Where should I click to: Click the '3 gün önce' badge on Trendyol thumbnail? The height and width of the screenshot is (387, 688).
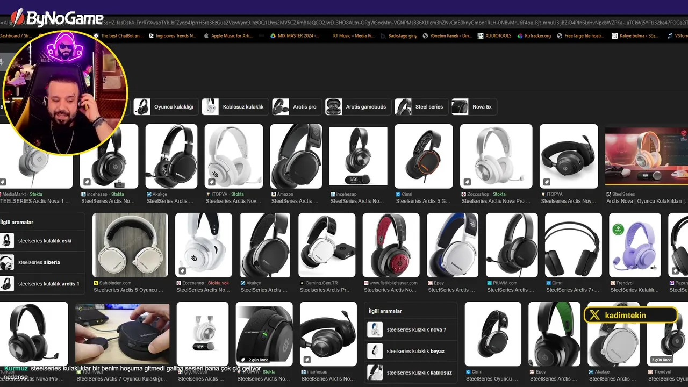click(x=661, y=360)
